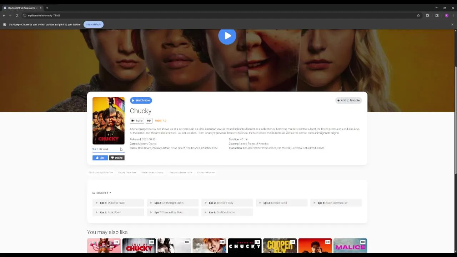Click the Fiona Dourif cast link
Image resolution: width=457 pixels, height=257 pixels.
(x=177, y=148)
